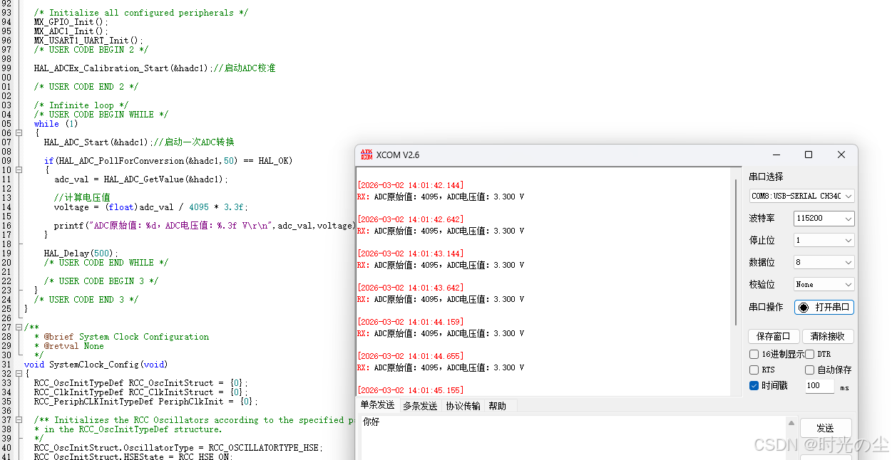Minimize the XCOM V2.6 window
This screenshot has height=460, width=892.
(x=775, y=155)
